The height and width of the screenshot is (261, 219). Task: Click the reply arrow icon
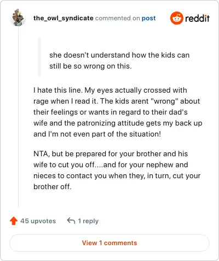(71, 220)
